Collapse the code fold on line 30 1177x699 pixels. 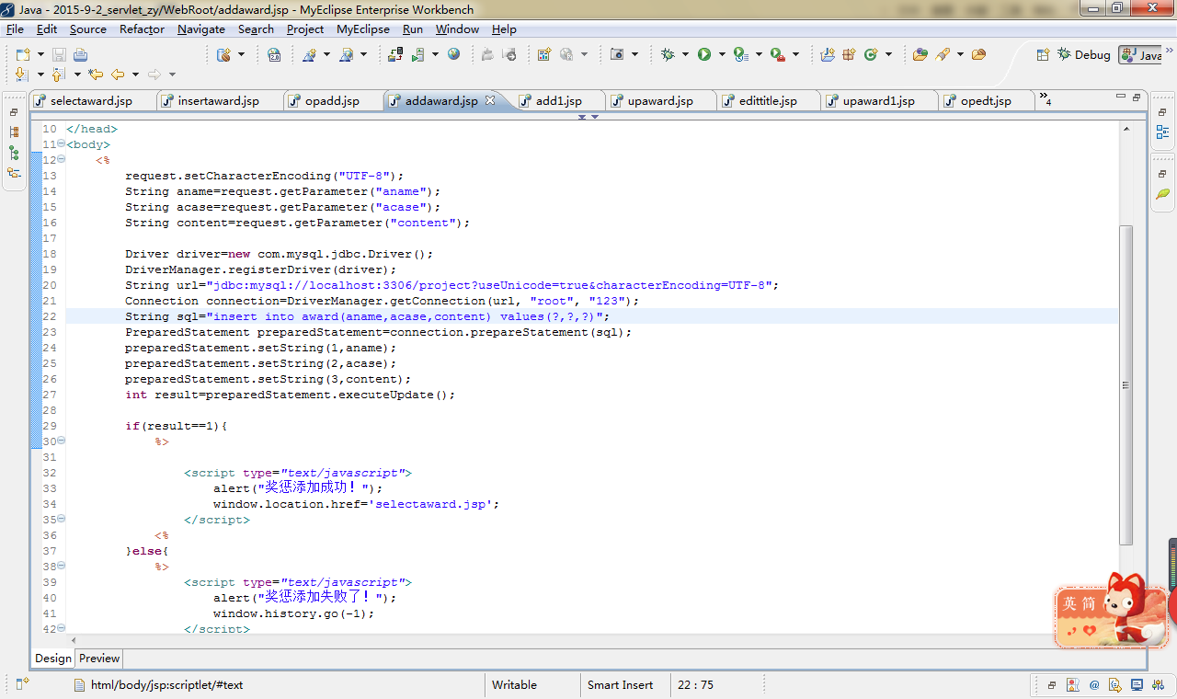(61, 441)
